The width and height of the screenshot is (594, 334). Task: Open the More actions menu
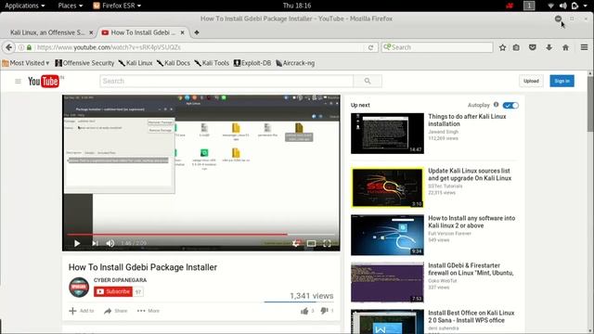pyautogui.click(x=148, y=311)
